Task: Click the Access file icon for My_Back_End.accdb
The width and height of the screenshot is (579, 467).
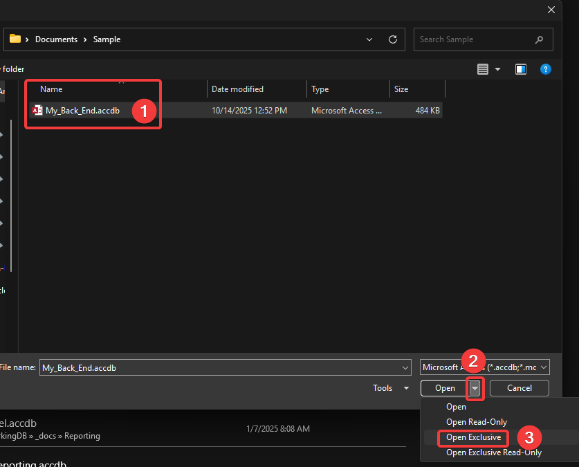Action: tap(37, 111)
